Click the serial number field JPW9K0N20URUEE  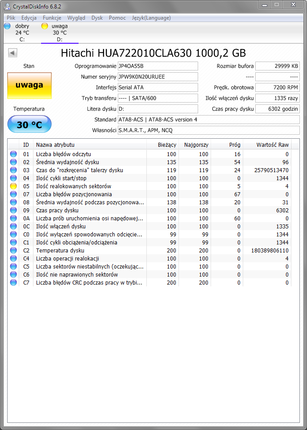(x=158, y=77)
